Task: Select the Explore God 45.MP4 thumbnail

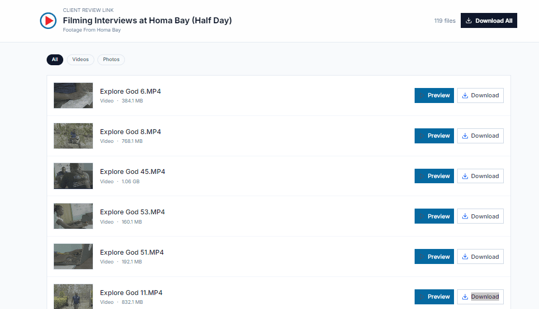Action: [73, 176]
